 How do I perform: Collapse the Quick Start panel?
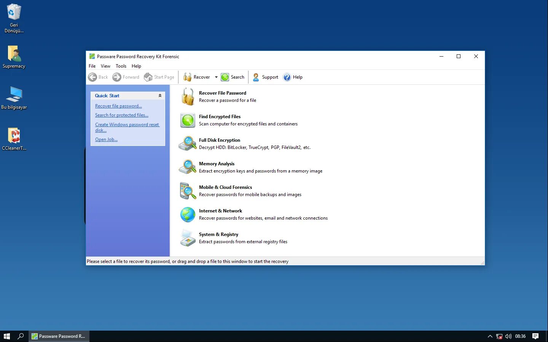[160, 96]
